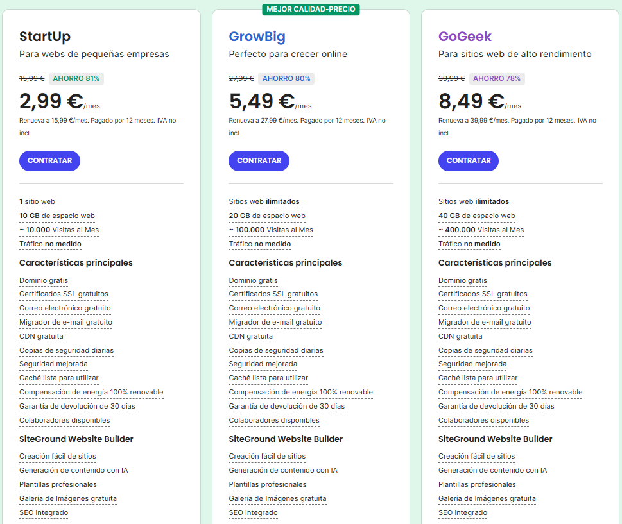Click 'SEO integrado' in GoGeek plan

(x=463, y=513)
